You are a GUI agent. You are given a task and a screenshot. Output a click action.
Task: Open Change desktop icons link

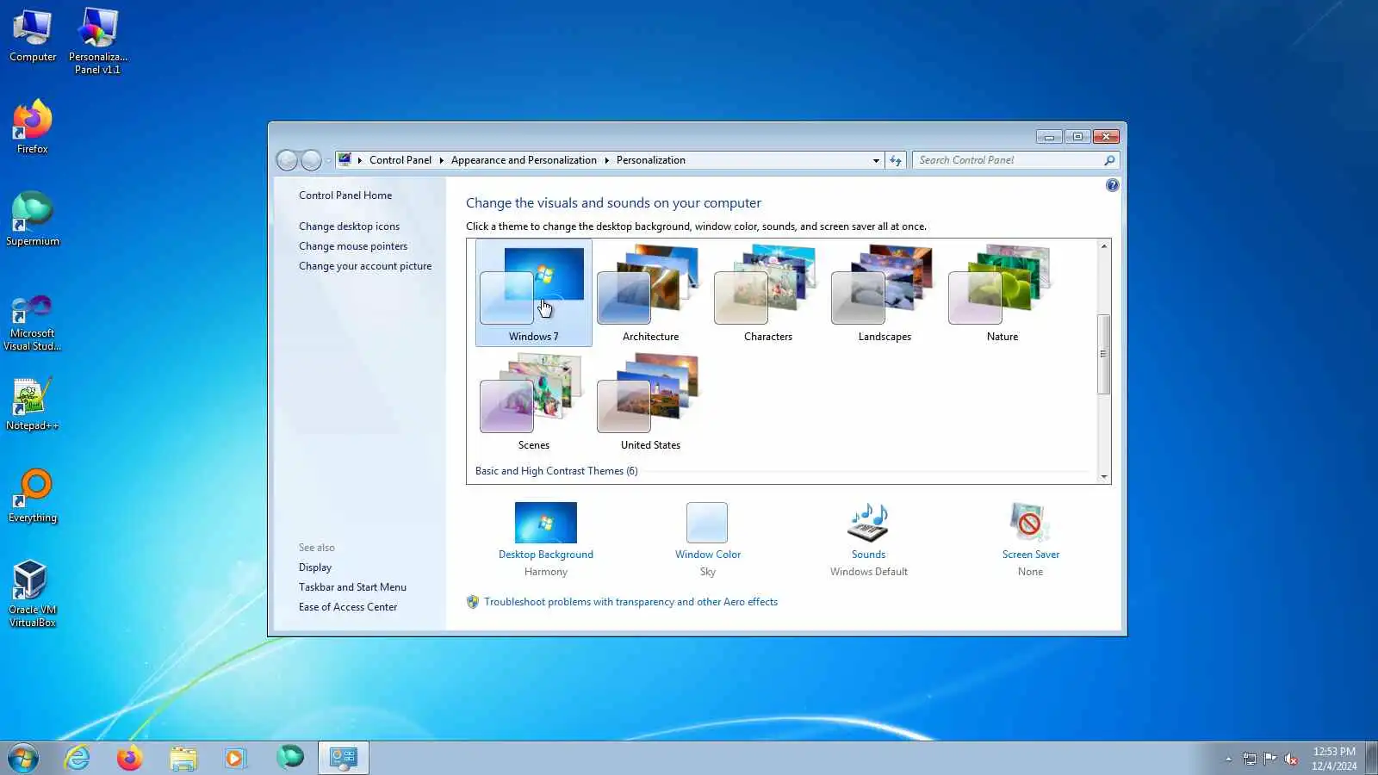point(349,226)
